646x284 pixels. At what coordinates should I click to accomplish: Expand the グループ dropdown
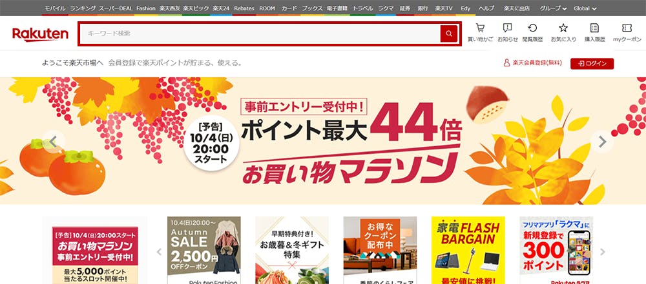point(554,8)
